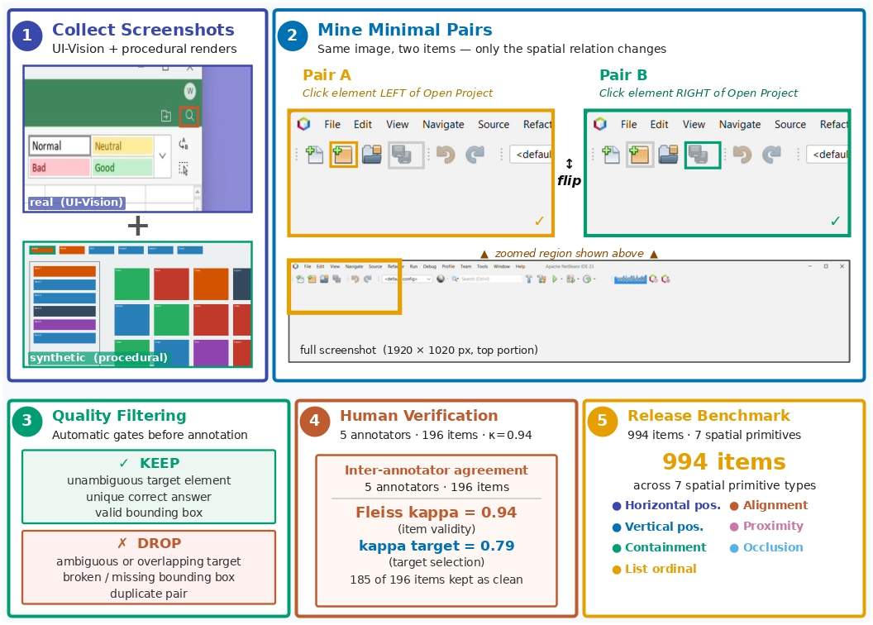The image size is (873, 625).
Task: Click the blue memory usage bar in NetBeans
Action: (x=630, y=279)
